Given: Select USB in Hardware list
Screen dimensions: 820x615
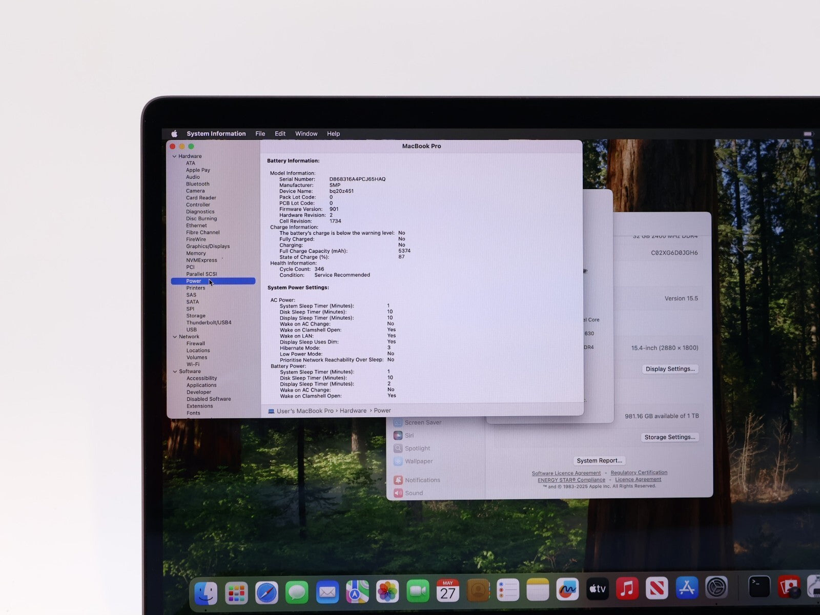Looking at the screenshot, I should (192, 330).
